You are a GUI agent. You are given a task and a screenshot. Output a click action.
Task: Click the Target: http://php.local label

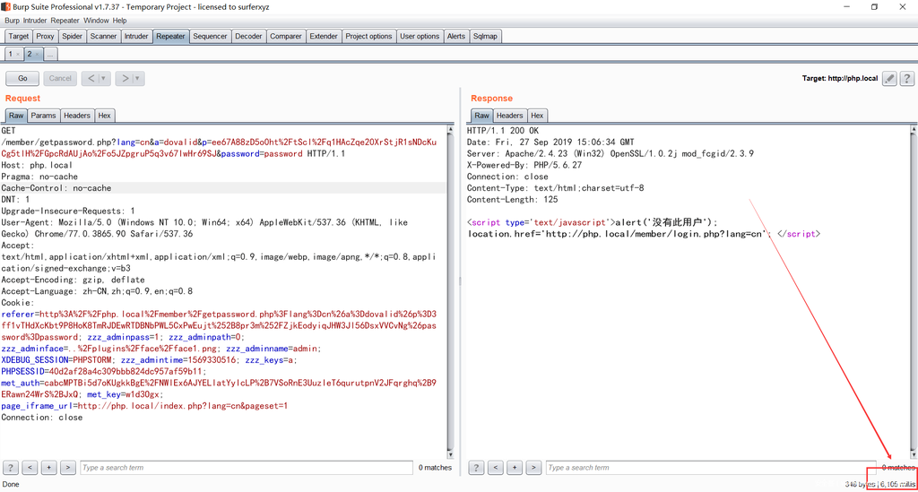coord(839,78)
